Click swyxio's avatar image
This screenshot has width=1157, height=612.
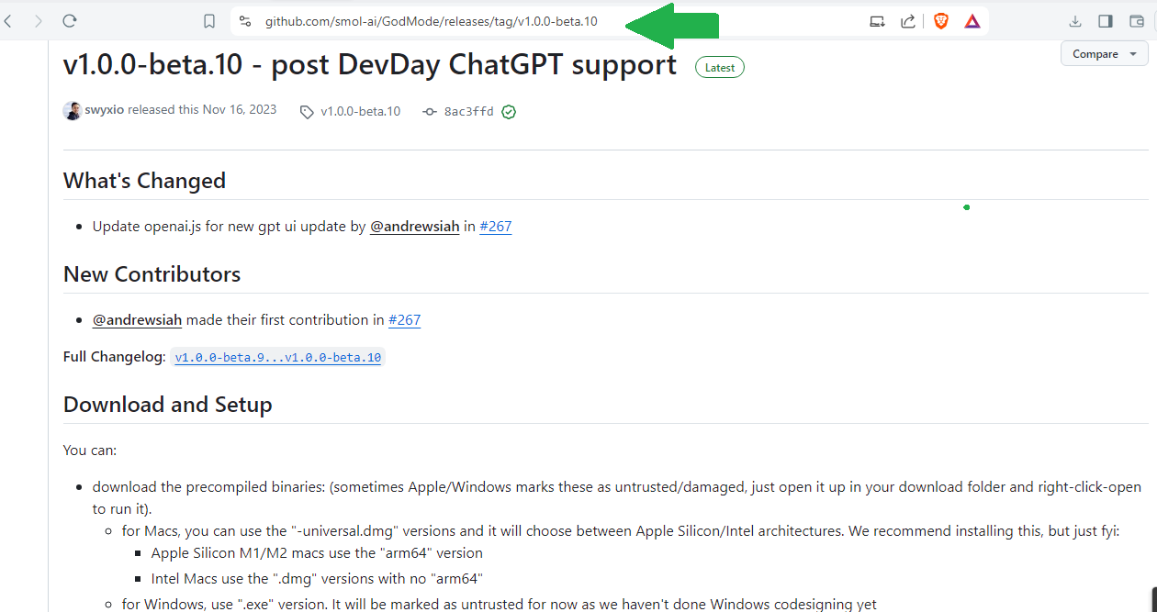point(73,111)
